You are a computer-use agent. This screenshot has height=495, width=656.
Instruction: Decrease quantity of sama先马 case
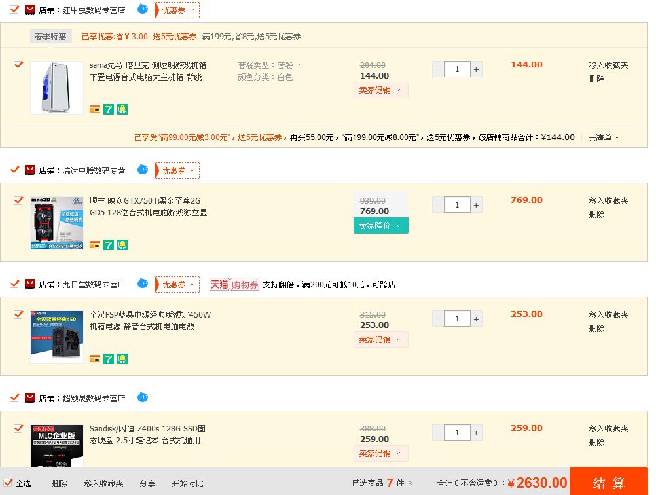coord(438,69)
